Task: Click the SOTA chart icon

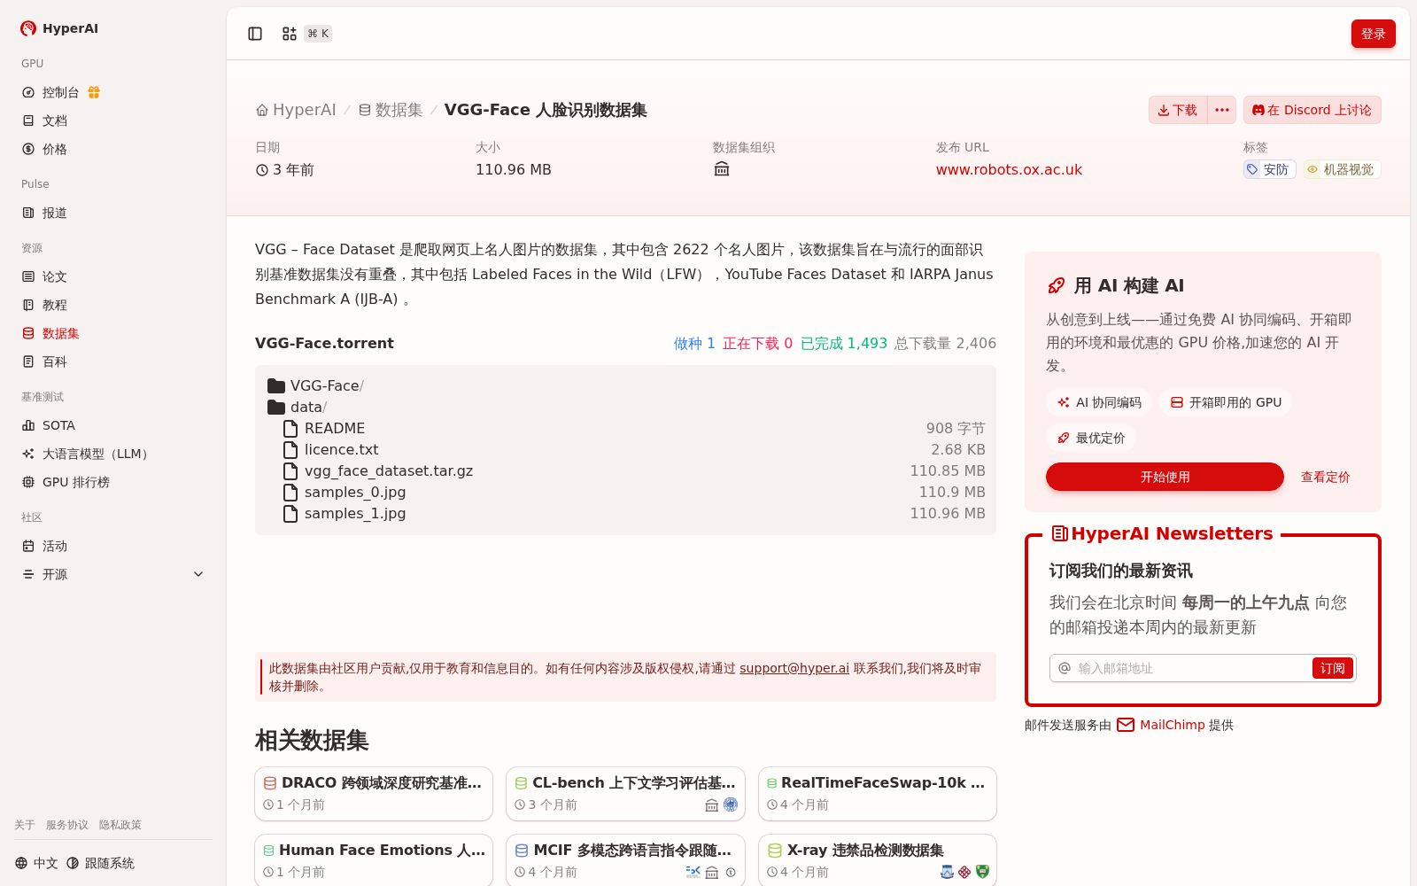Action: pos(28,425)
